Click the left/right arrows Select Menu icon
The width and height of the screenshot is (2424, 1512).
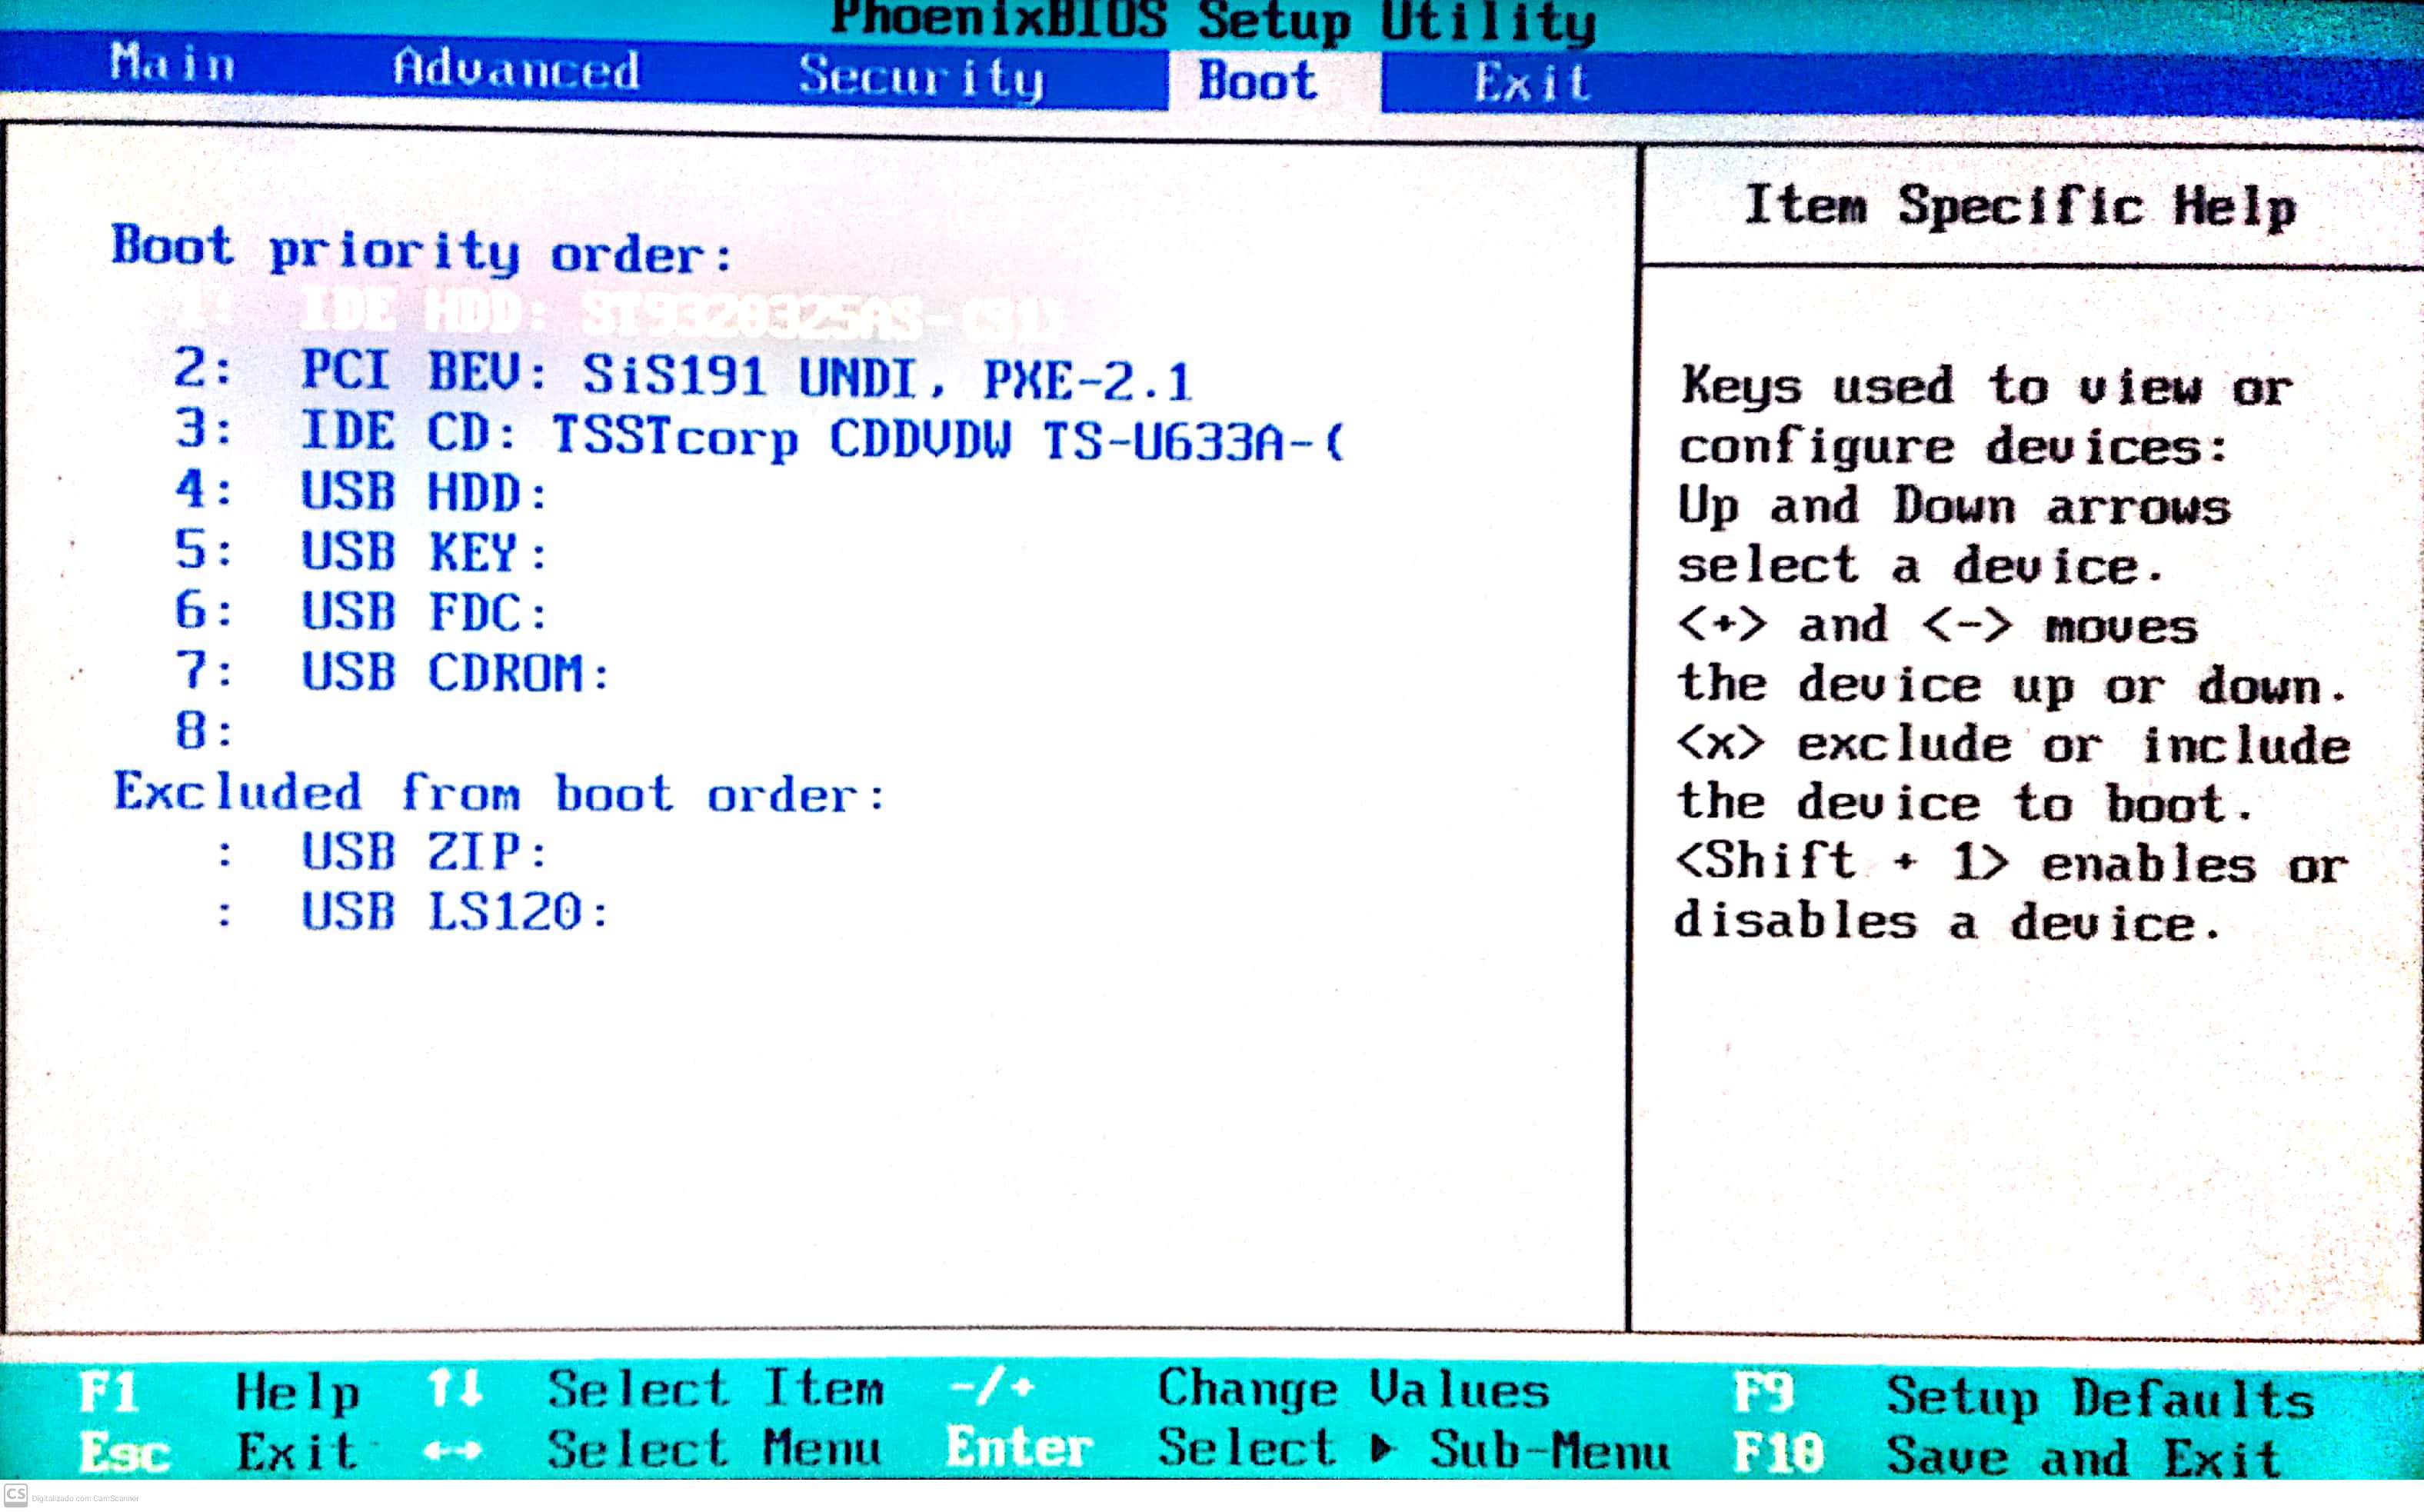click(x=452, y=1450)
